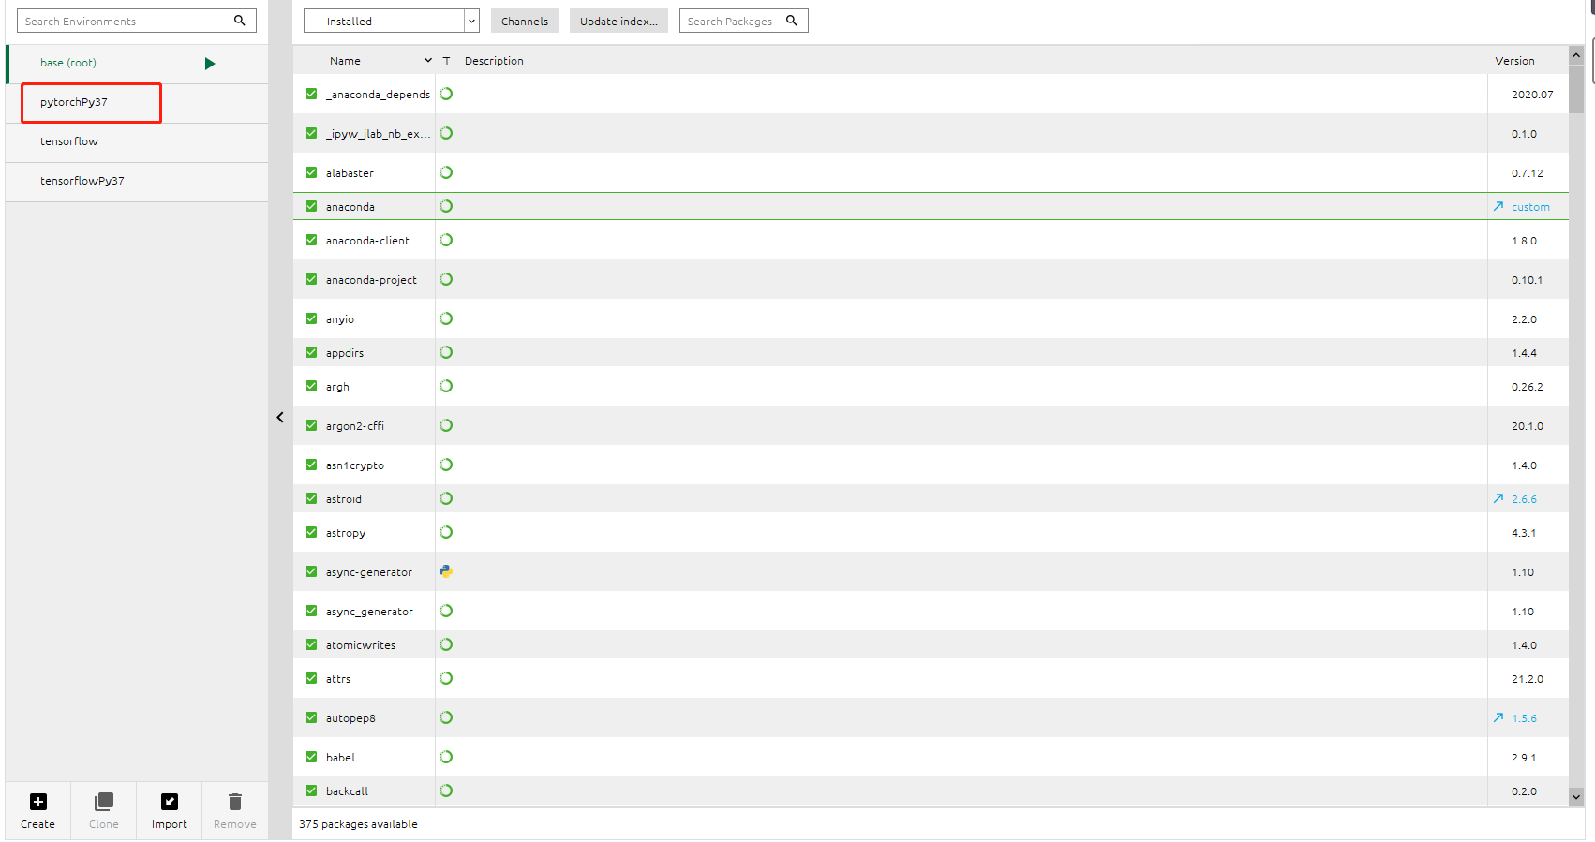The height and width of the screenshot is (842, 1595).
Task: Click the green play arrow for base (root)
Action: [210, 64]
